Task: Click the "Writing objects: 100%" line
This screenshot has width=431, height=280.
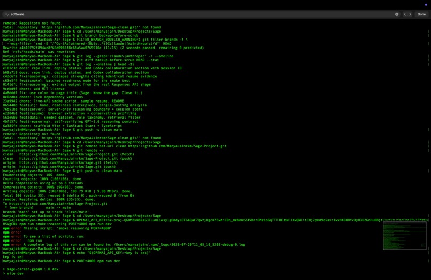Action: point(67,191)
